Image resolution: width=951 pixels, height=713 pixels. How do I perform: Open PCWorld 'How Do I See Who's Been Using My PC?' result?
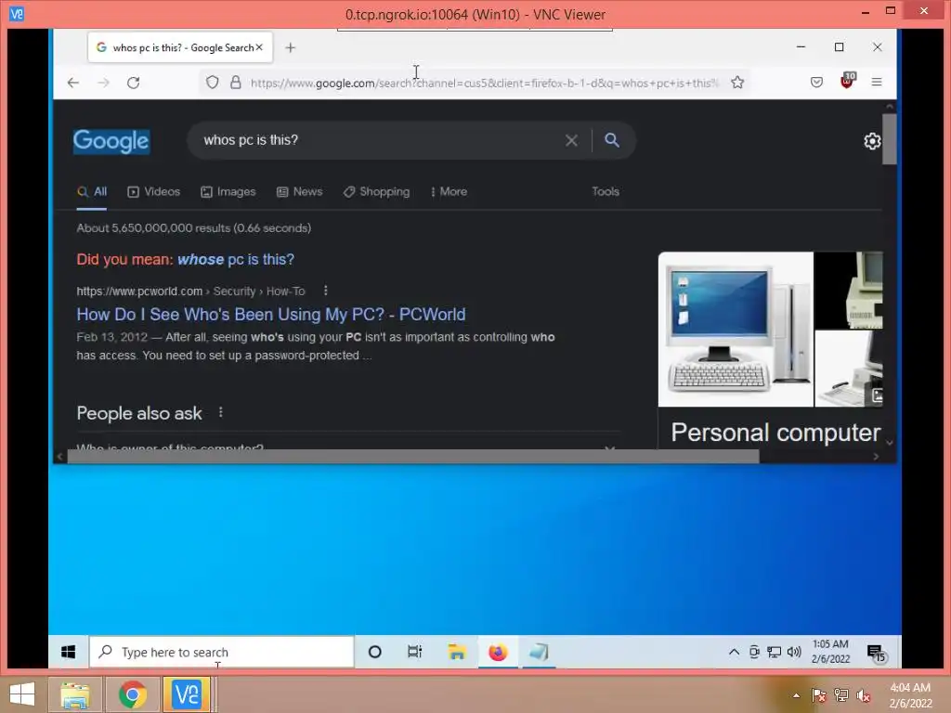271,314
